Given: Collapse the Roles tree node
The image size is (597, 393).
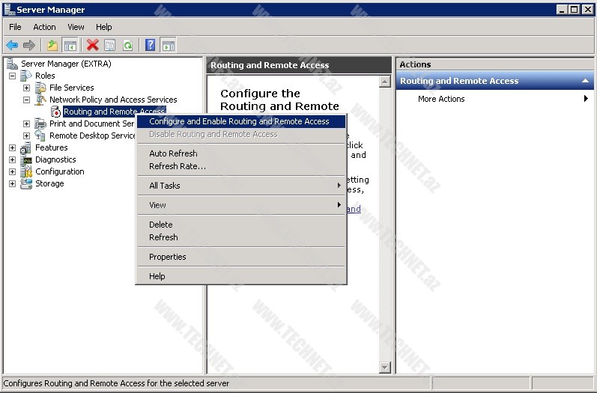Looking at the screenshot, I should pos(12,76).
